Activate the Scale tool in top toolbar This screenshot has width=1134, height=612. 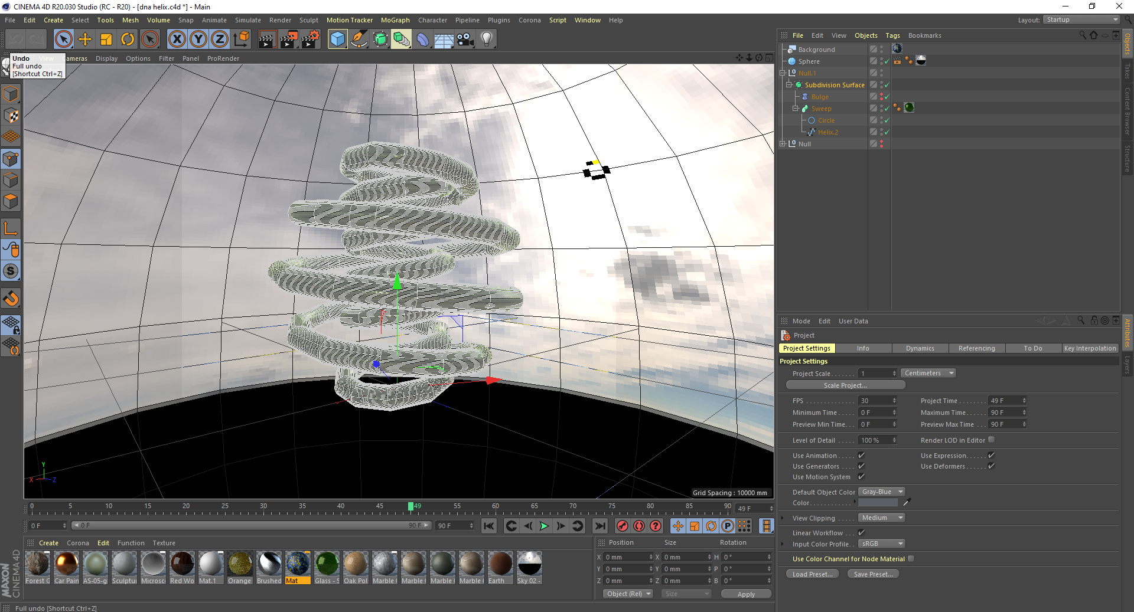[x=106, y=40]
